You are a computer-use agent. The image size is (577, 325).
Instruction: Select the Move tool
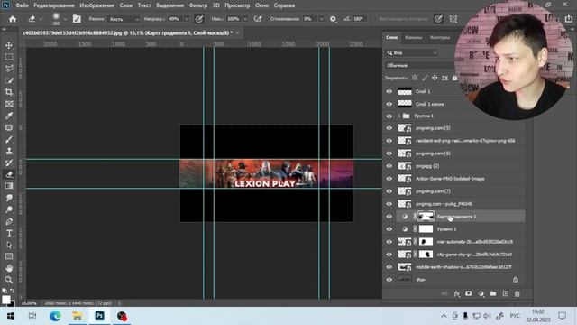[9, 45]
